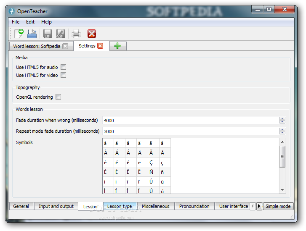Open the Help menu
306x231 pixels.
click(x=46, y=22)
